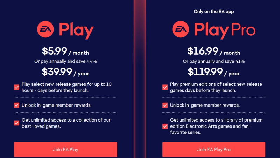Click the EA Play Pro circular logo icon

[181, 30]
